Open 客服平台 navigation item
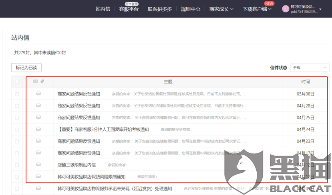This screenshot has height=195, width=332. [x=129, y=9]
